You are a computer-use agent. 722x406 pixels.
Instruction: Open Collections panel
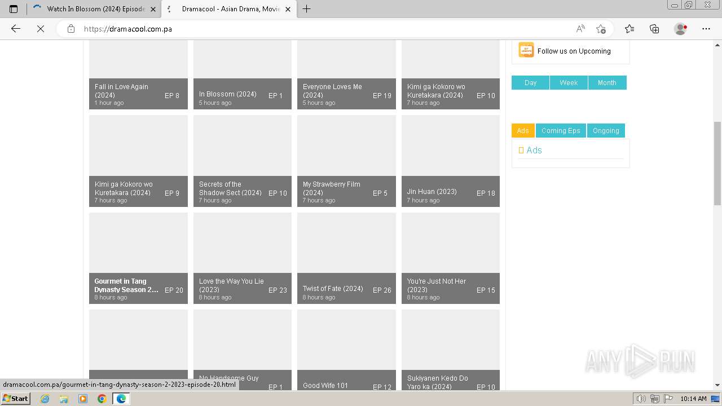point(654,29)
